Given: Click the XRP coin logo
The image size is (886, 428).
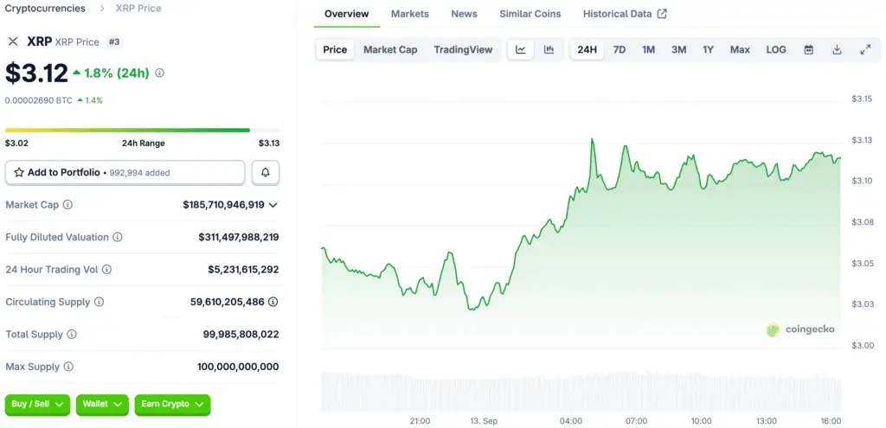Looking at the screenshot, I should (x=13, y=42).
